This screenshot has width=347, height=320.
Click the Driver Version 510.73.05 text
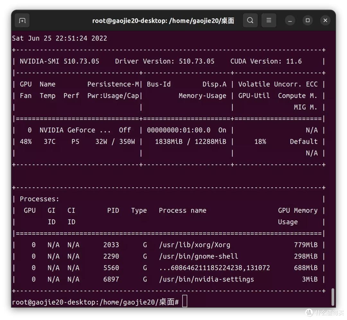[x=165, y=61]
